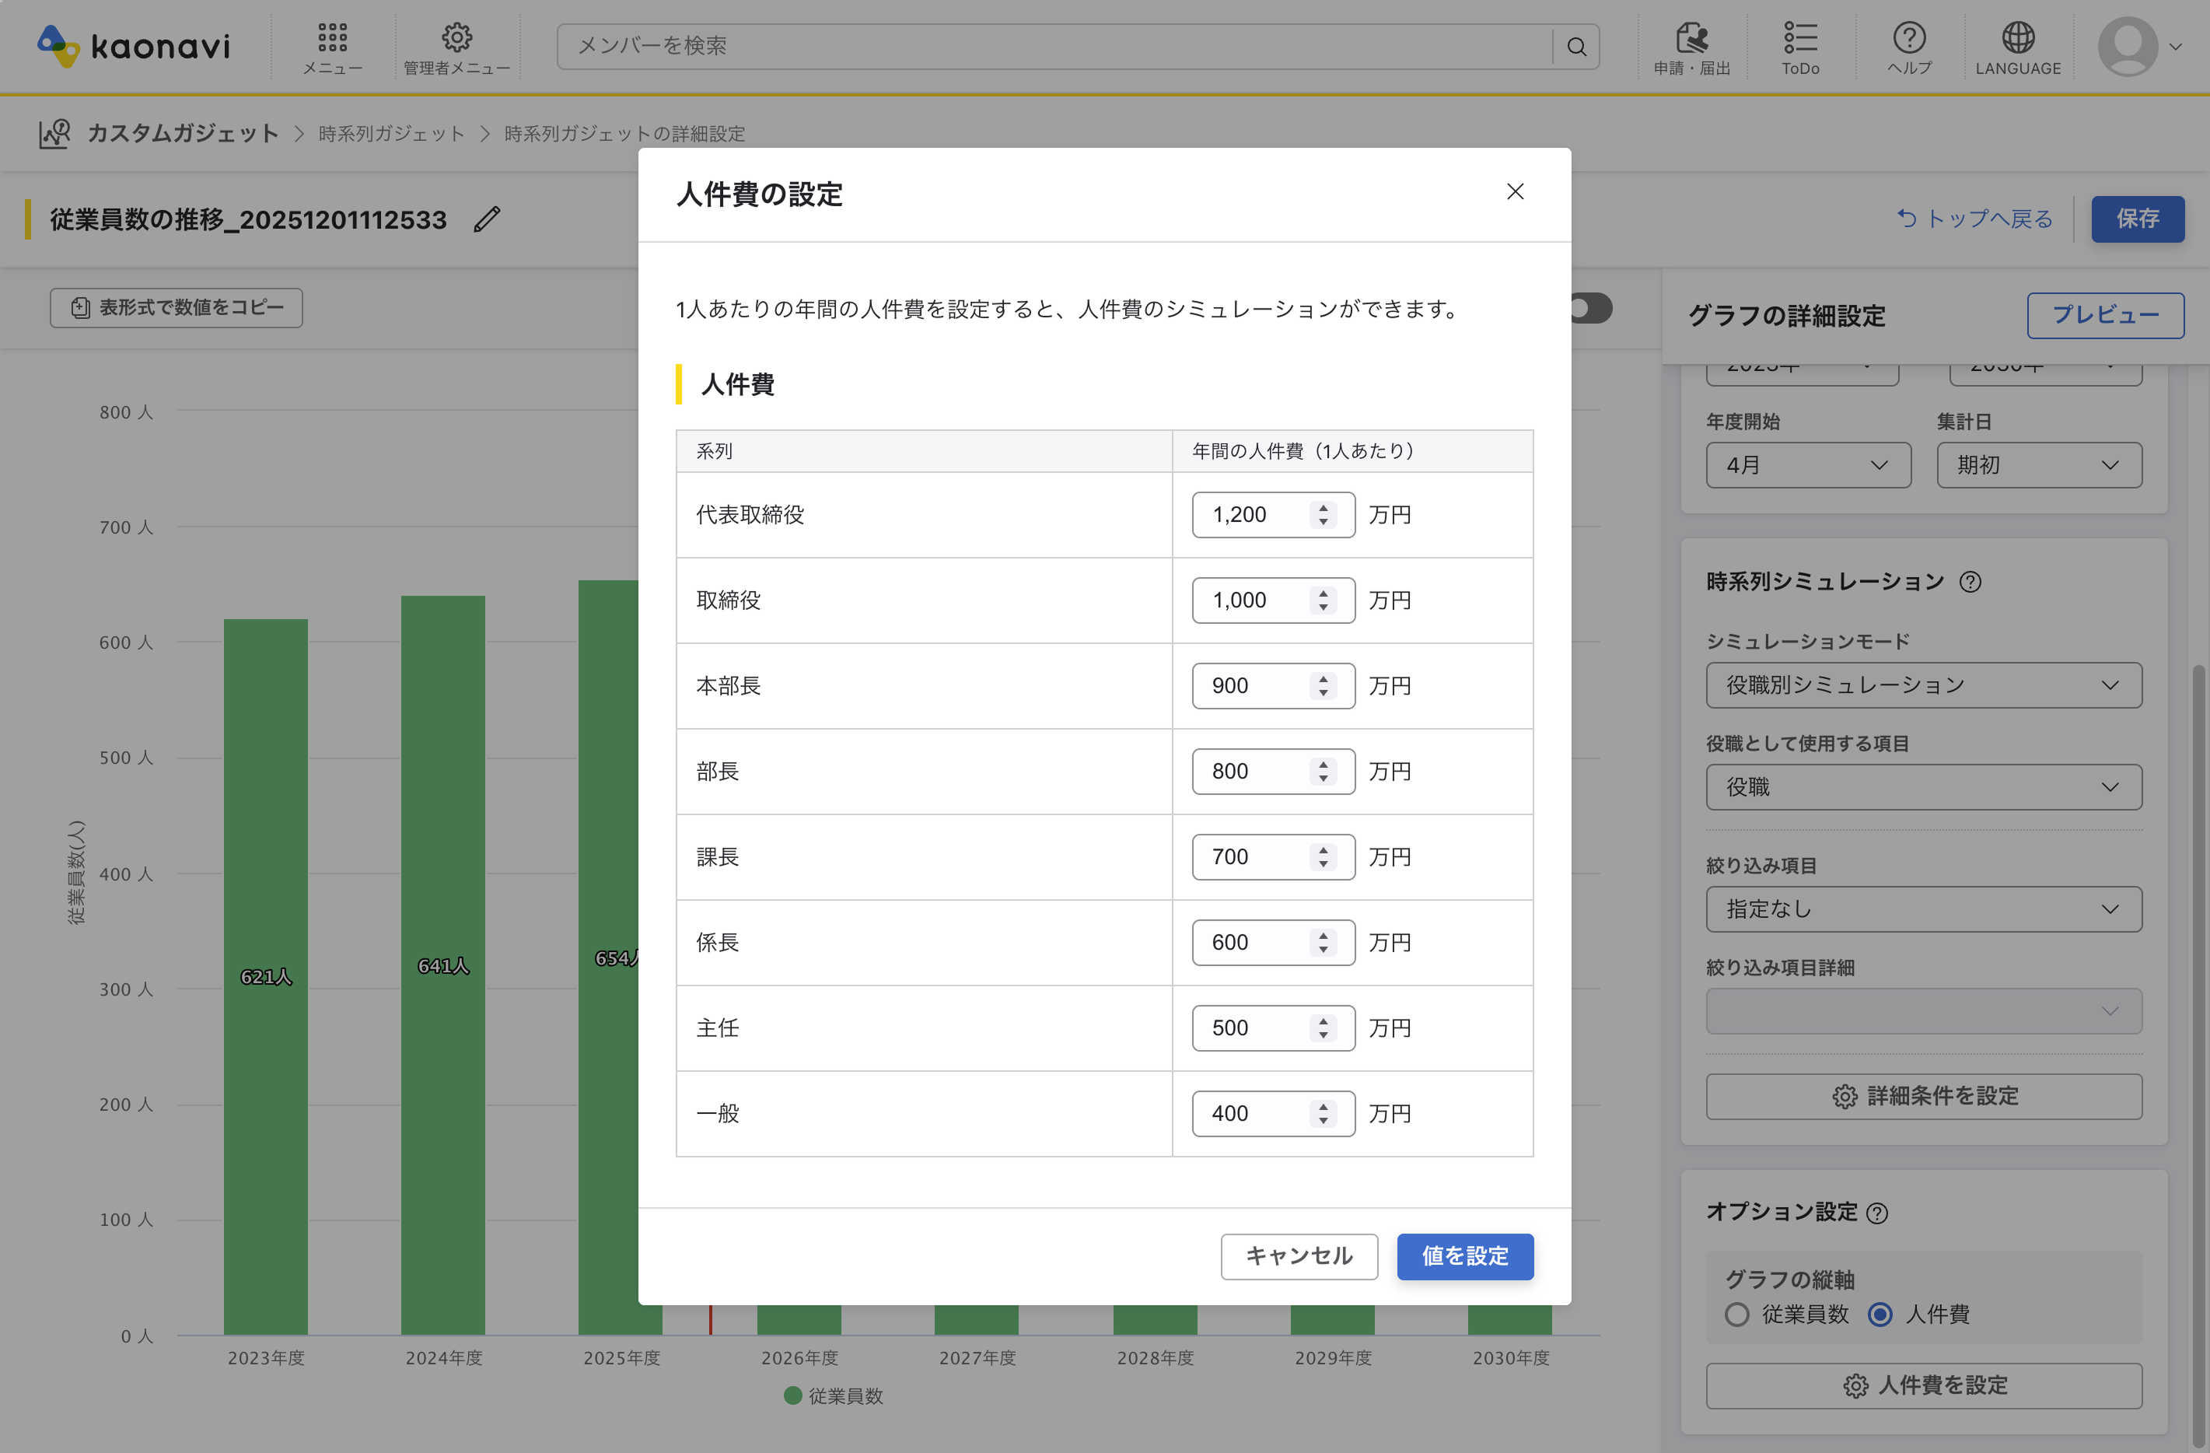Go to 時系列ガジェット breadcrumb
Viewport: 2210px width, 1453px height.
click(391, 134)
